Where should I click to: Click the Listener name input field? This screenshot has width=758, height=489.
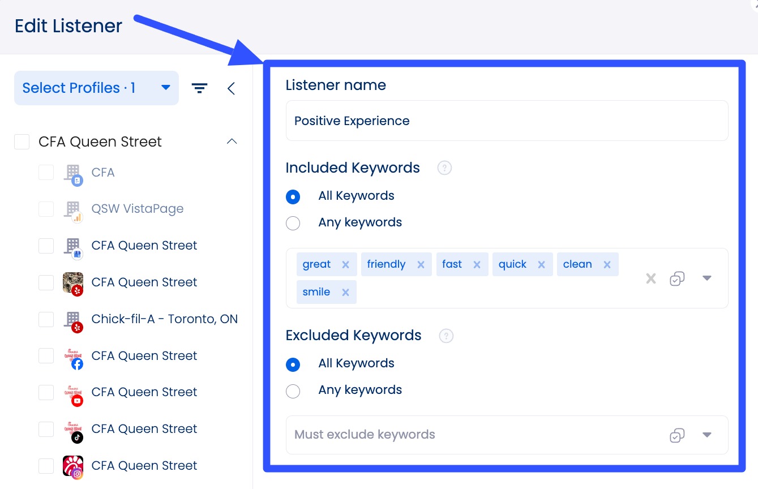pyautogui.click(x=507, y=121)
